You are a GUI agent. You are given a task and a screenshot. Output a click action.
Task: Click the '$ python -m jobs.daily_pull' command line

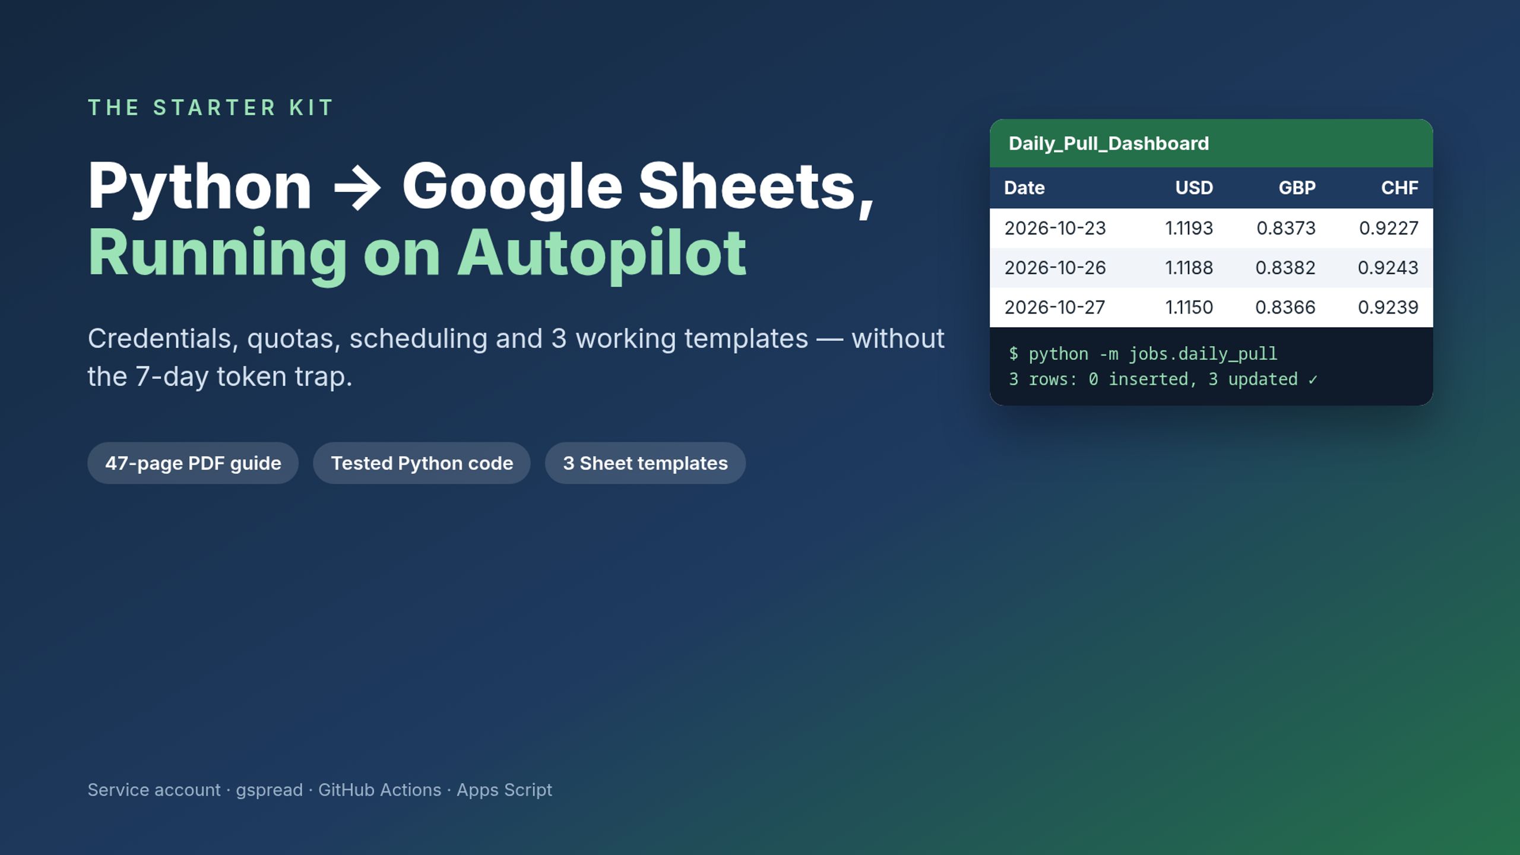(x=1143, y=354)
